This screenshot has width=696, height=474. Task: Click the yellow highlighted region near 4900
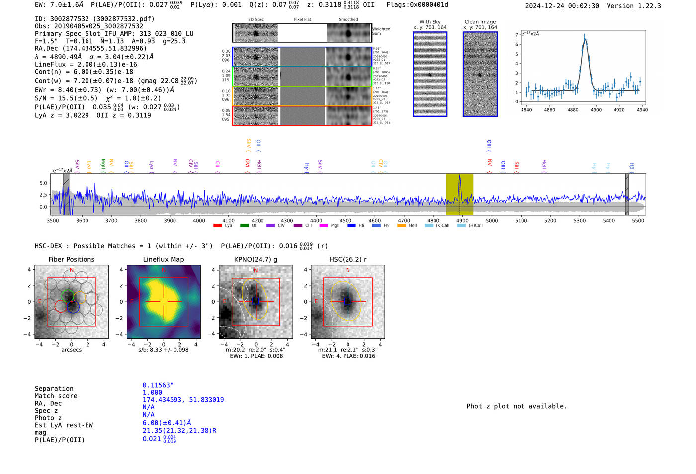459,194
